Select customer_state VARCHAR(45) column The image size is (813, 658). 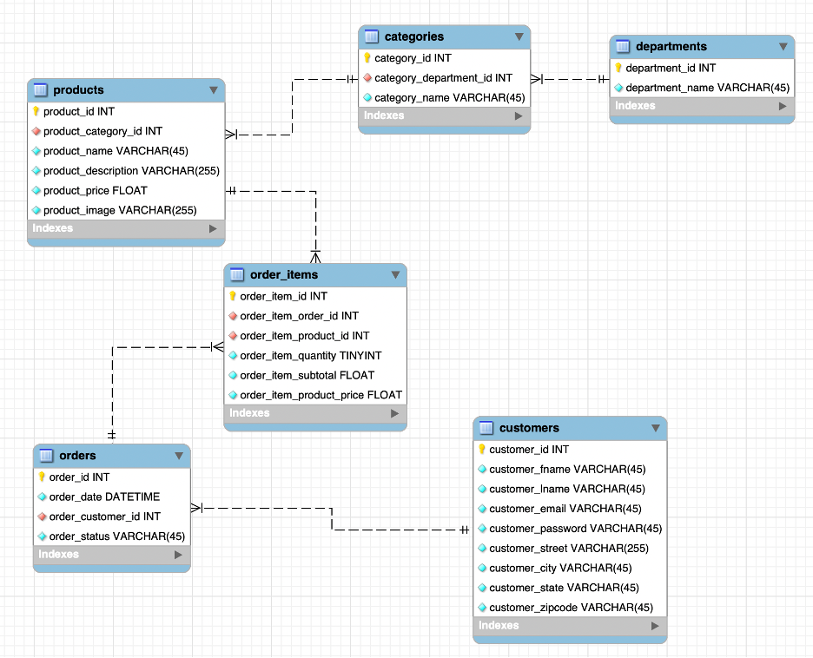coord(570,588)
